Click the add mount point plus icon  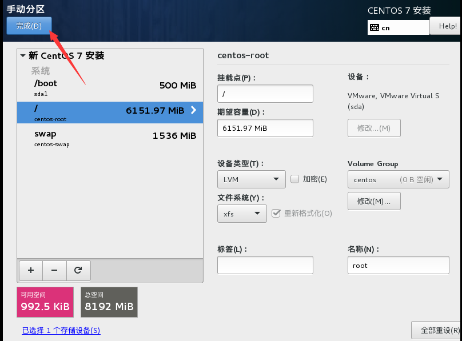(31, 270)
